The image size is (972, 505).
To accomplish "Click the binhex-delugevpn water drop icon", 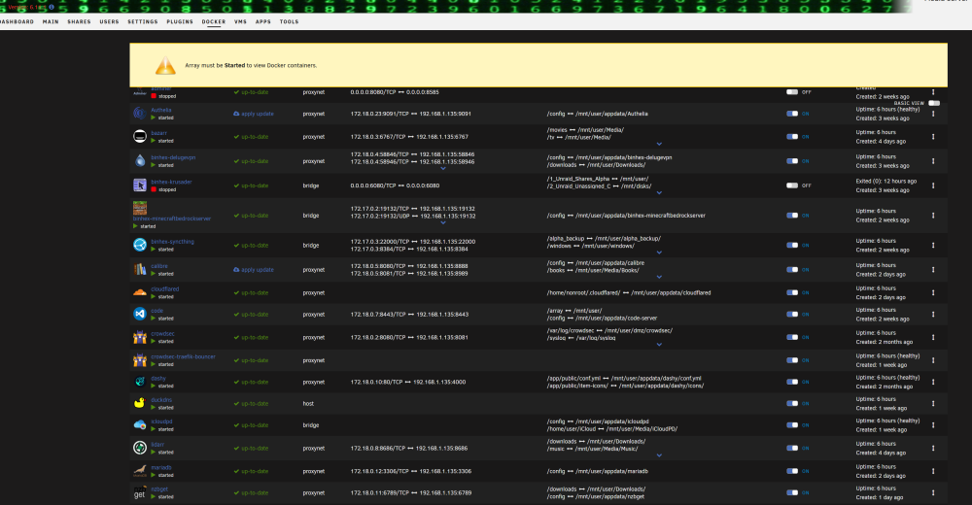I will tap(139, 160).
